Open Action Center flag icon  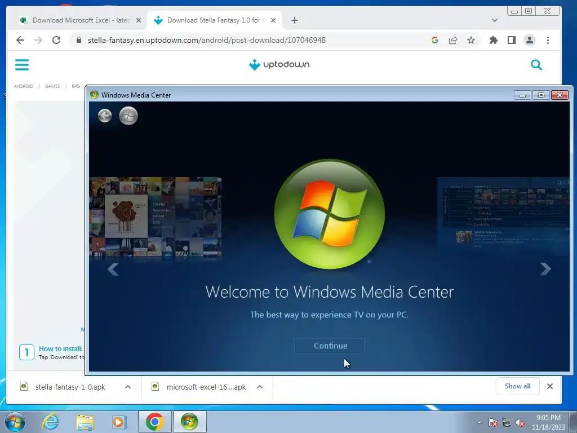(493, 422)
